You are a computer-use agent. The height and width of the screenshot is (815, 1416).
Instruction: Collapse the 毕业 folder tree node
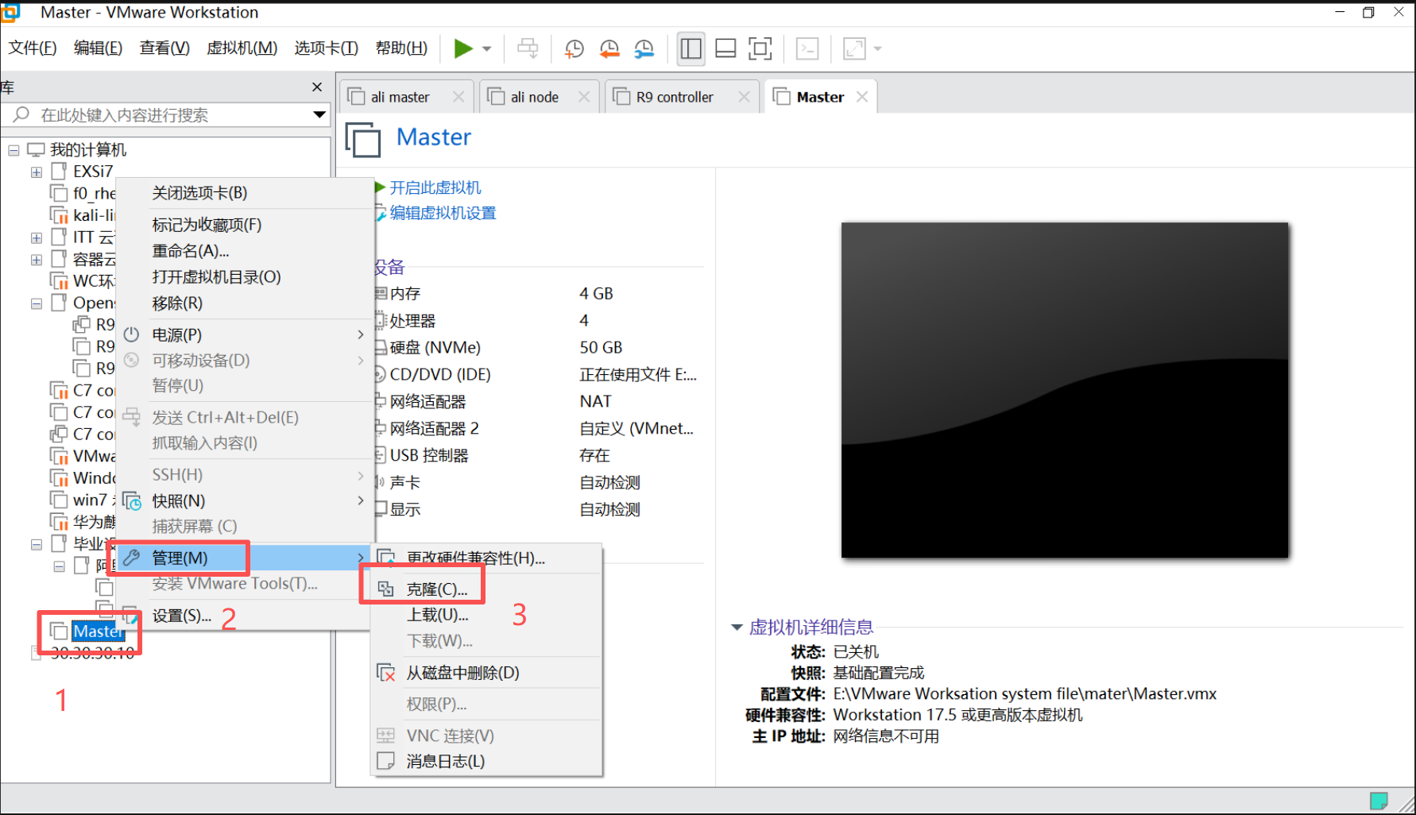pyautogui.click(x=37, y=544)
